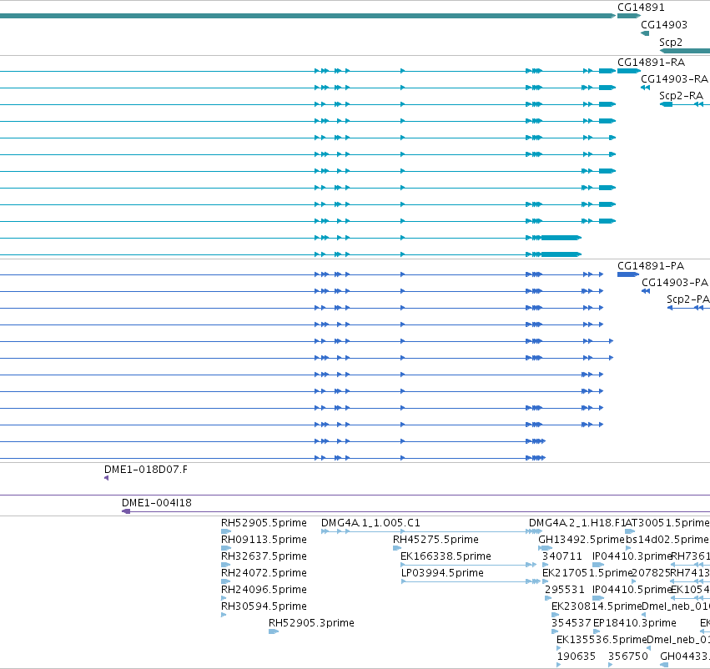Select the AT30051.5prime EST arrow glyph
Screen dimensions: 710x669
(630, 531)
